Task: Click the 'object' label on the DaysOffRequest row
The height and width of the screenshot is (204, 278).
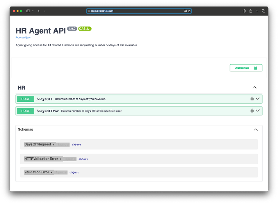Action: point(76,145)
